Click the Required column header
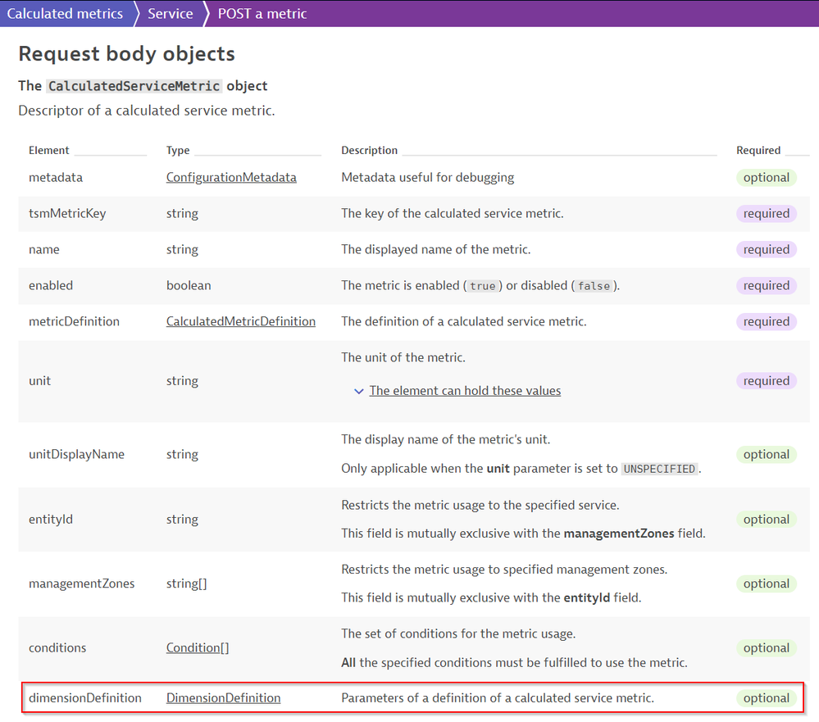The height and width of the screenshot is (722, 819). click(758, 150)
